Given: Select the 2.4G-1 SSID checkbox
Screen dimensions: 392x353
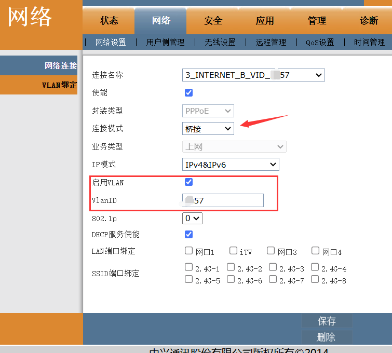Looking at the screenshot, I should (189, 267).
